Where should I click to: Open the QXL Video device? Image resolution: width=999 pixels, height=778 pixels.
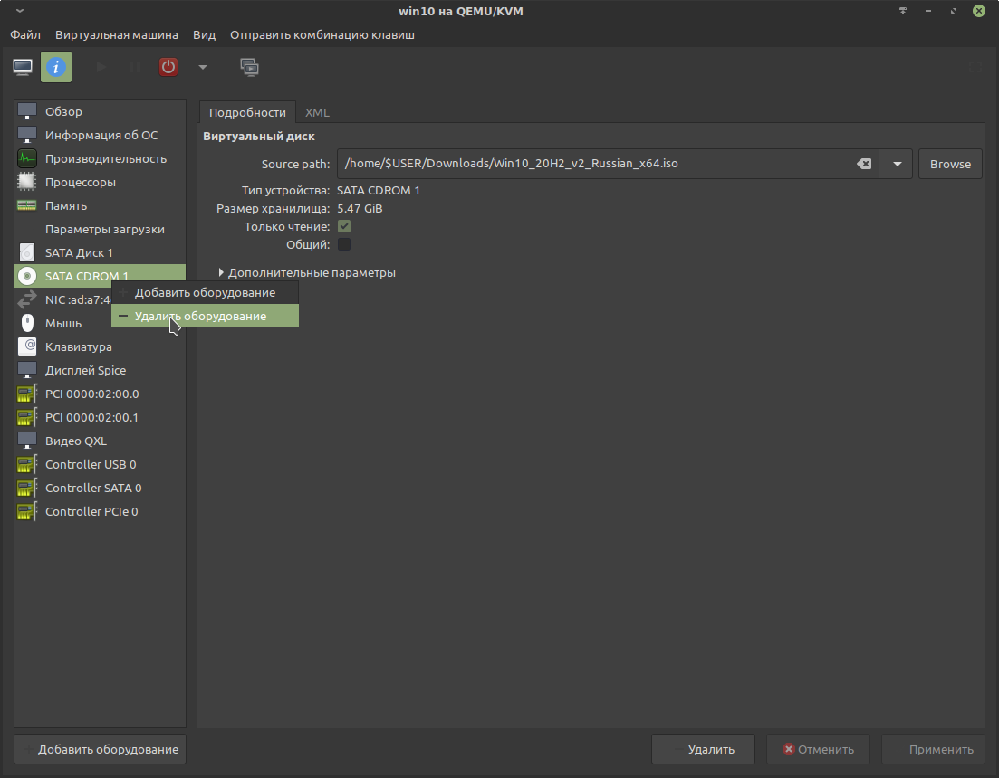[75, 441]
